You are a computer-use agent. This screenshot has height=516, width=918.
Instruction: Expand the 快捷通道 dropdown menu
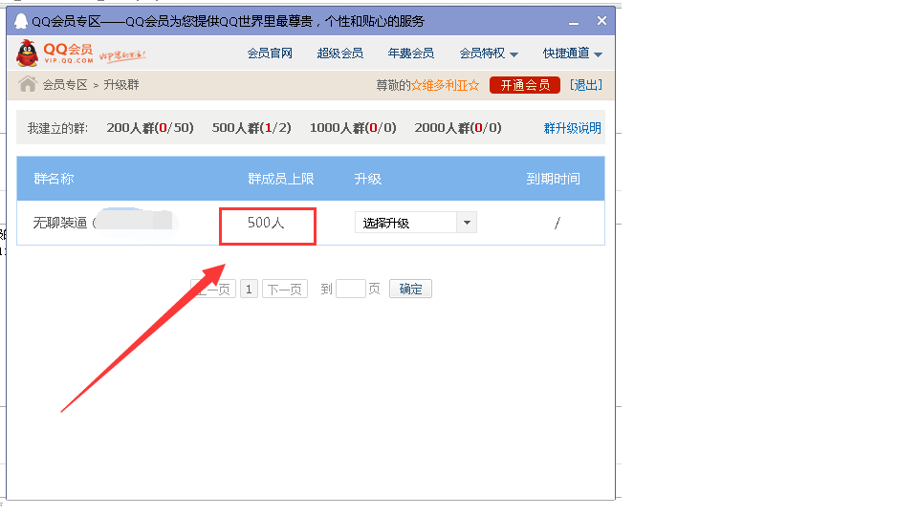(573, 54)
